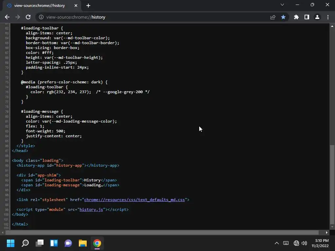This screenshot has height=251, width=335.
Task: Click the 'color: rgb(232, 234, 237);' line
Action: point(61,92)
